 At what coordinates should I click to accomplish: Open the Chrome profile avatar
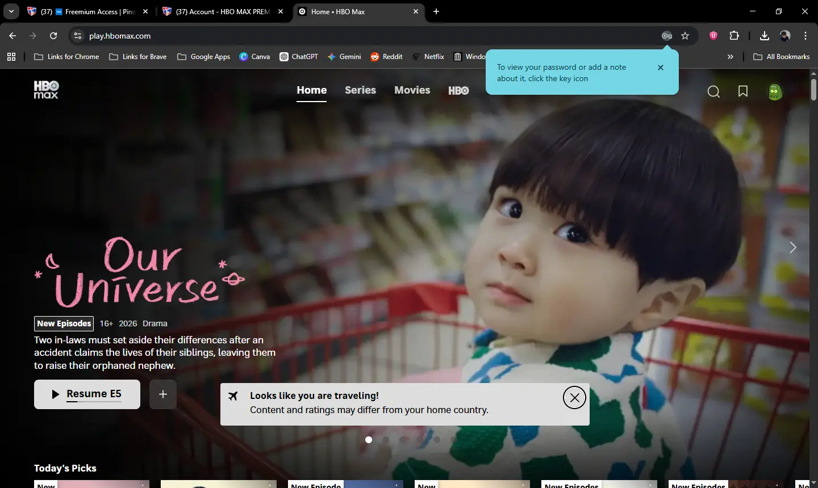[x=785, y=36]
